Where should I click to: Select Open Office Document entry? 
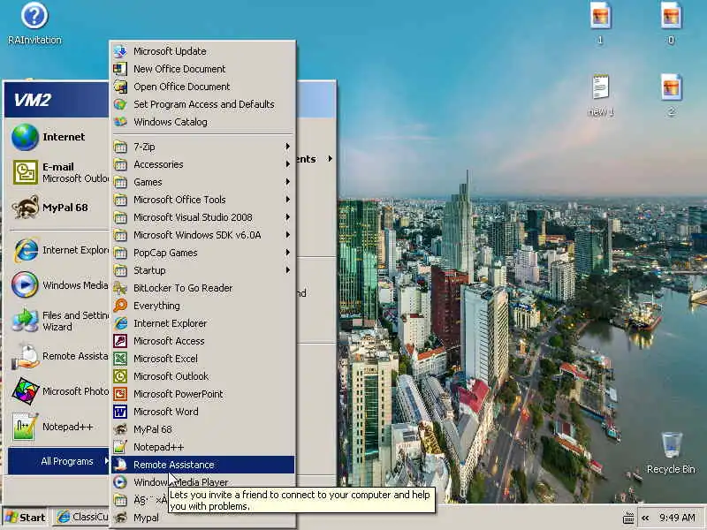[203, 87]
